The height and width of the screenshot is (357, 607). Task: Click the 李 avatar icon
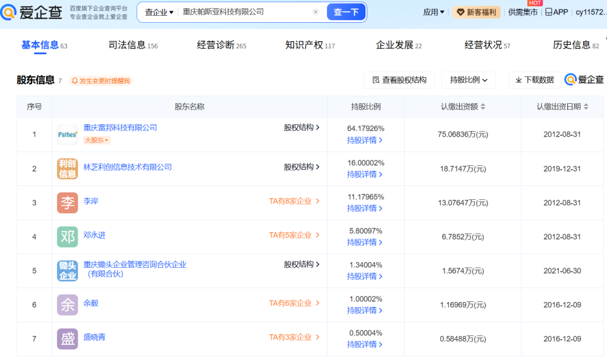68,203
